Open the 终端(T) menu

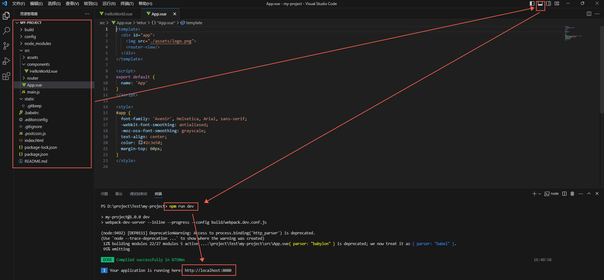[x=127, y=3]
